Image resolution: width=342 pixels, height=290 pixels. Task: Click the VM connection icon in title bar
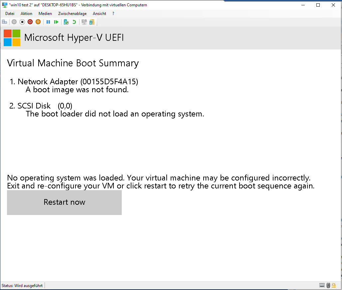[x=5, y=5]
